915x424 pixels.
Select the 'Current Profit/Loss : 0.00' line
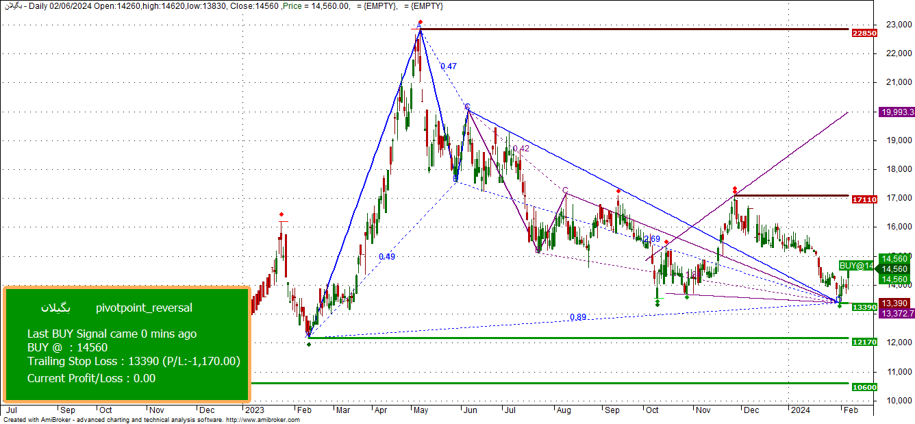tap(91, 378)
